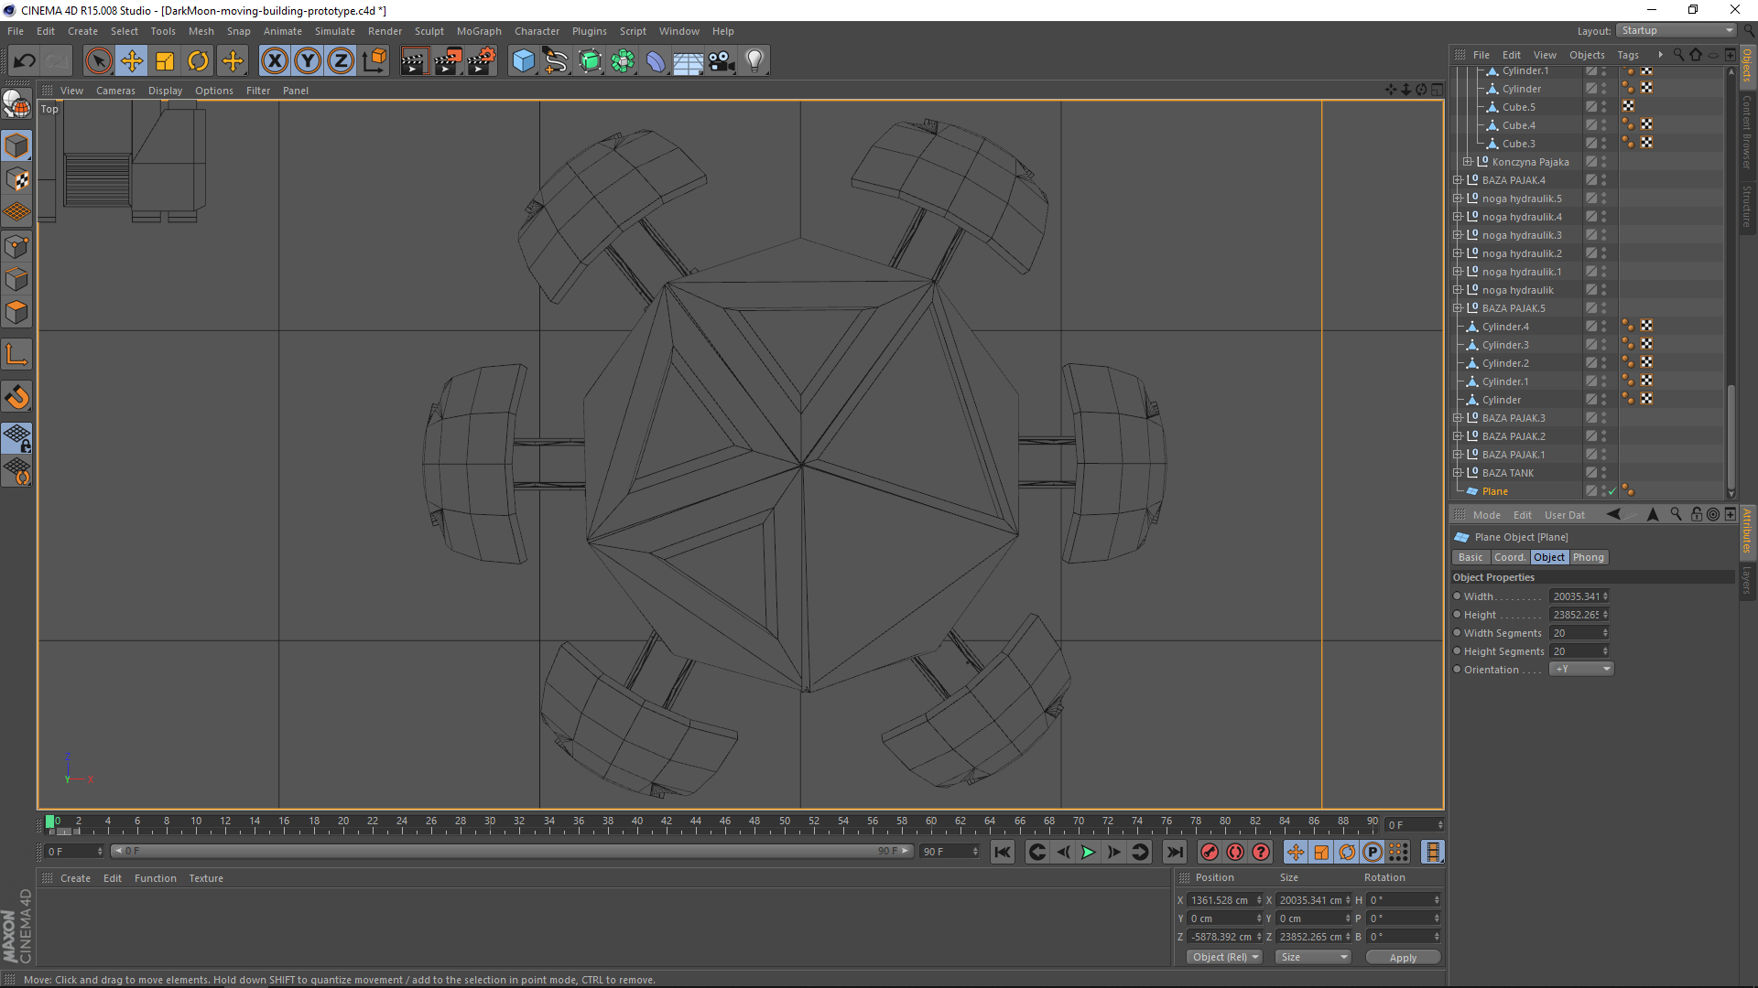Select the Rotate tool

198,61
